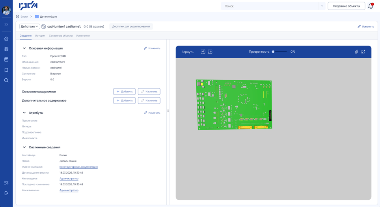380x207 pixels.
Task: Click the layers icon beside the Блоки breadcrumb
Action: tap(17, 17)
